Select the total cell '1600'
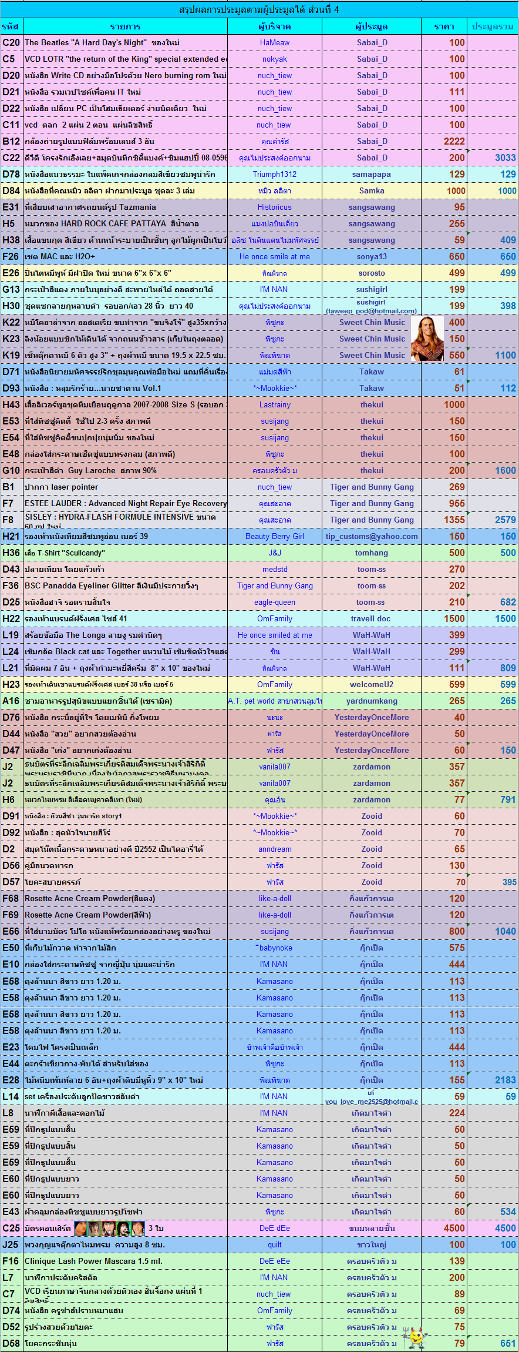This screenshot has width=519, height=1352. [493, 470]
